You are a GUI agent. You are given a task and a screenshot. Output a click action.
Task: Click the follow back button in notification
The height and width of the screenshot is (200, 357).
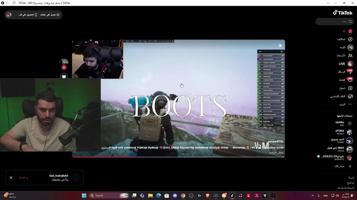pos(23,177)
